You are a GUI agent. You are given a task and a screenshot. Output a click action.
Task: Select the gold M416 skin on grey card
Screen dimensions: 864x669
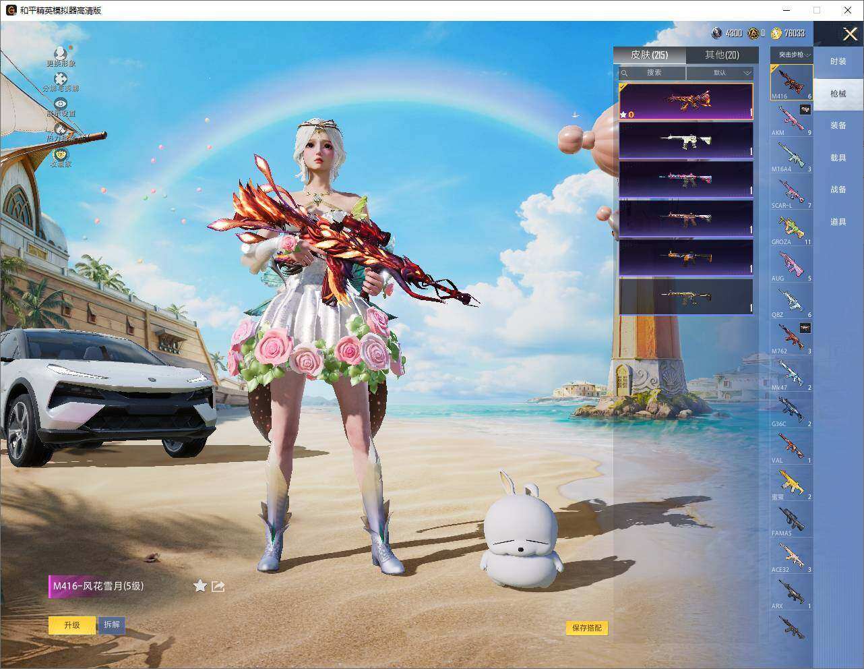coord(686,297)
